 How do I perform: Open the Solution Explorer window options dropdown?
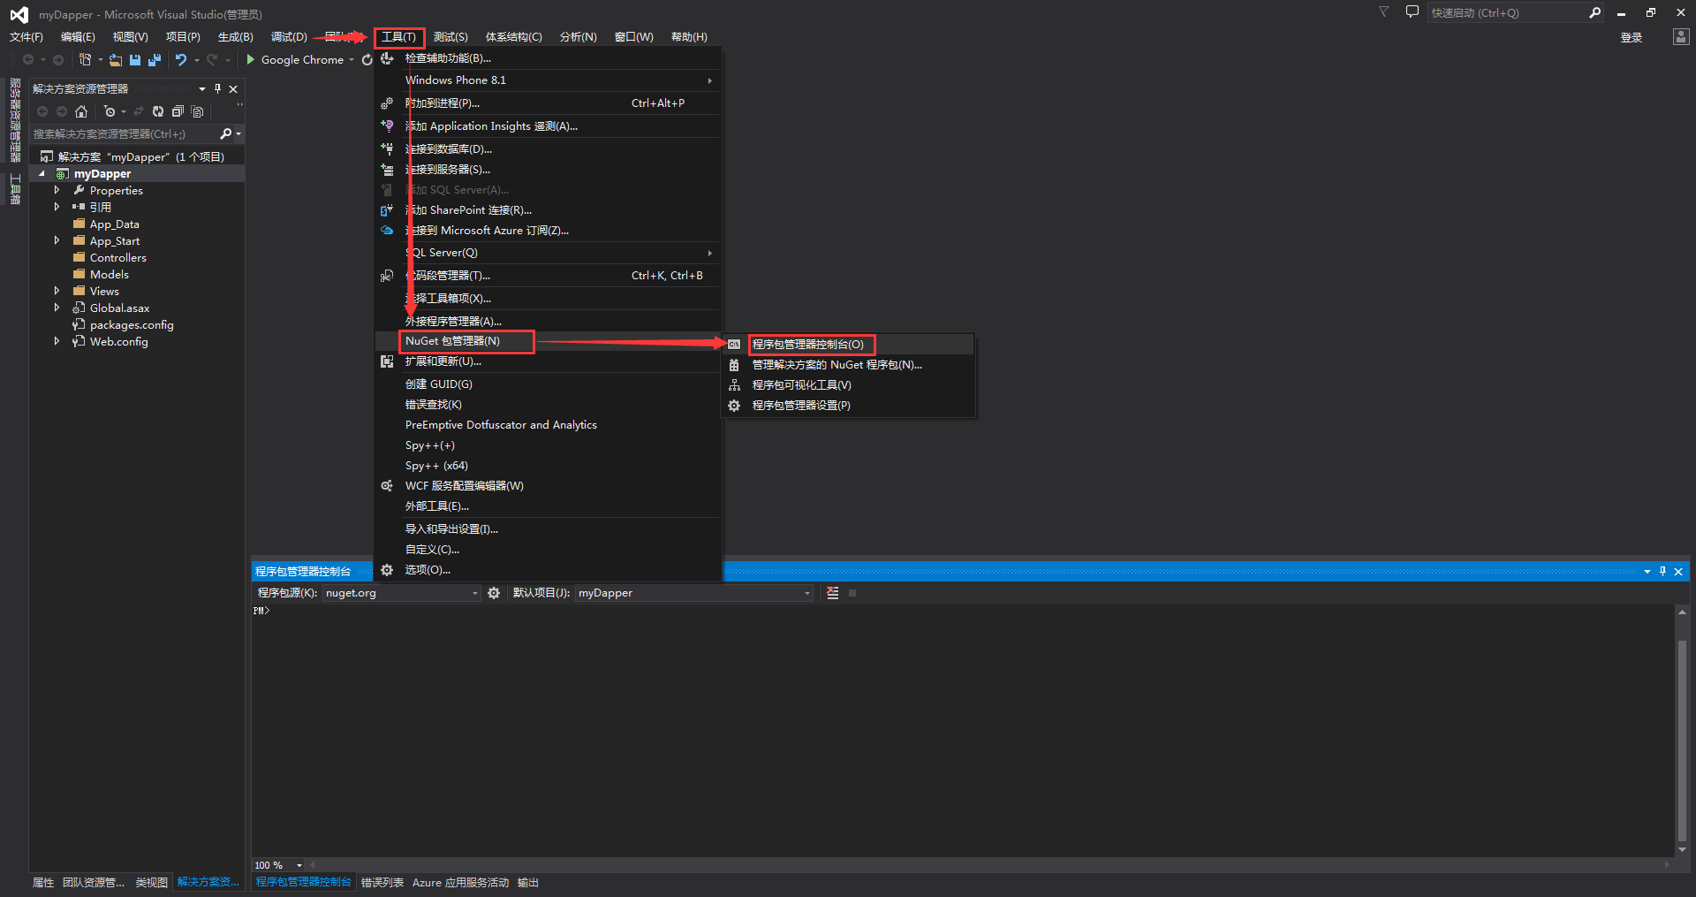tap(202, 88)
